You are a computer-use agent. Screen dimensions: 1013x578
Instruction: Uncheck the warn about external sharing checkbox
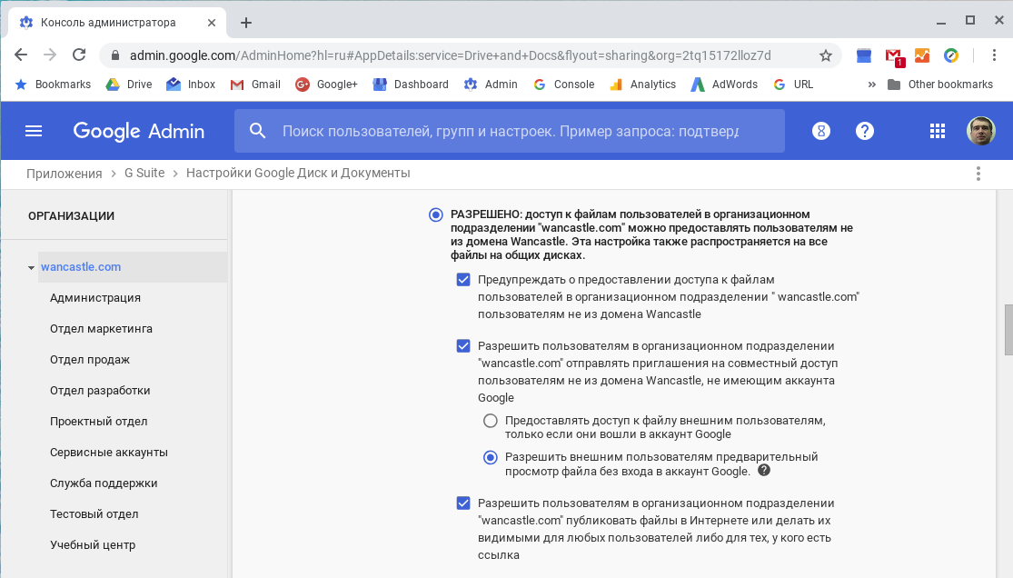coord(463,280)
